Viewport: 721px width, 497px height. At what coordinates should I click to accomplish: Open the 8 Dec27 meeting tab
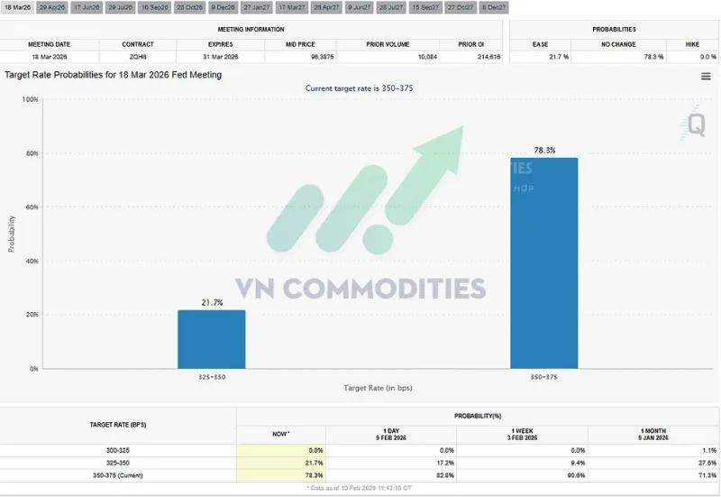click(494, 7)
